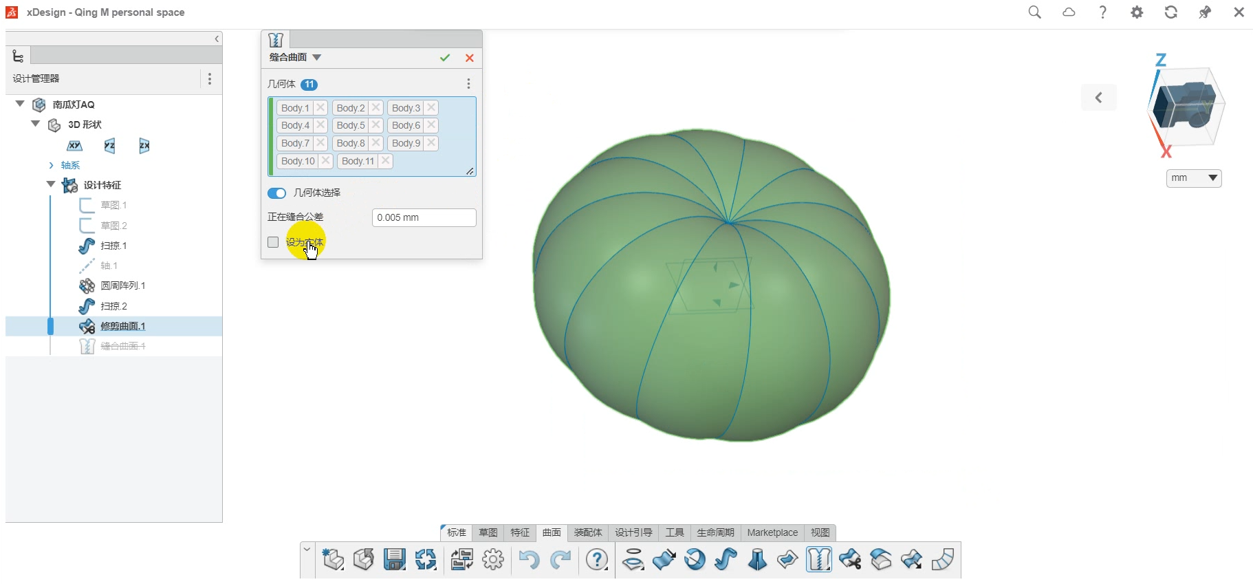Screen dimensions: 1253x584
Task: Switch to the 草图 tab
Action: [488, 532]
